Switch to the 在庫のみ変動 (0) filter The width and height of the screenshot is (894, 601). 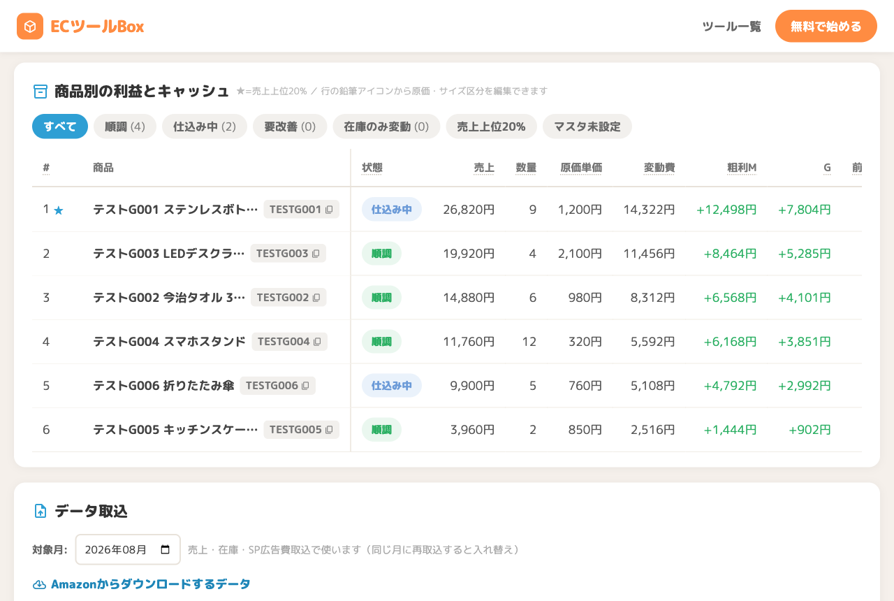(x=386, y=126)
